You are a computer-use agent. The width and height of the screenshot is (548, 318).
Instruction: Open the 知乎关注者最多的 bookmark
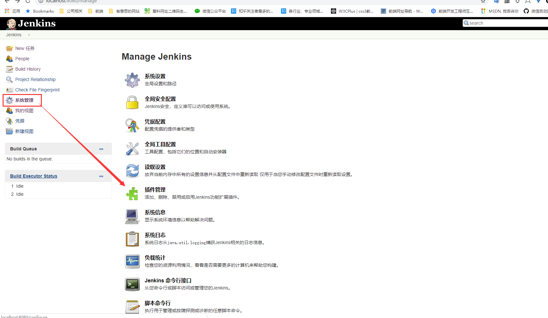[252, 11]
